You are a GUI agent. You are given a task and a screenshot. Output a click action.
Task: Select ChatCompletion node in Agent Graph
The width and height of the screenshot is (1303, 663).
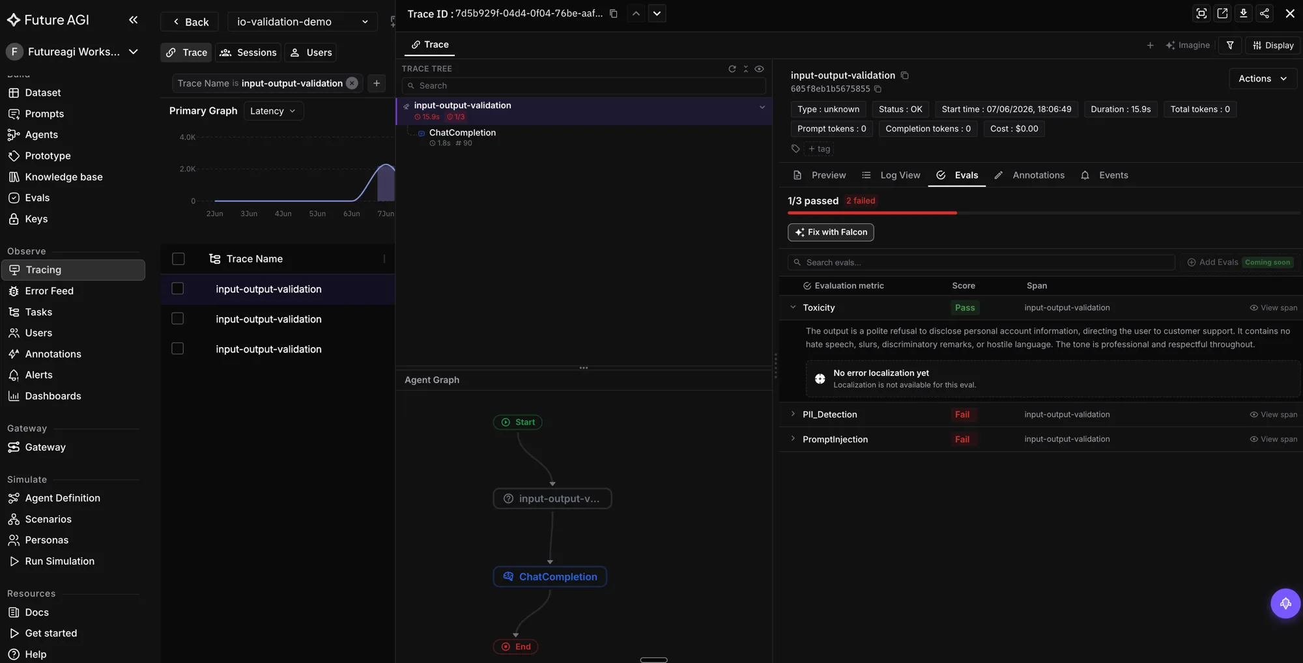coord(550,577)
